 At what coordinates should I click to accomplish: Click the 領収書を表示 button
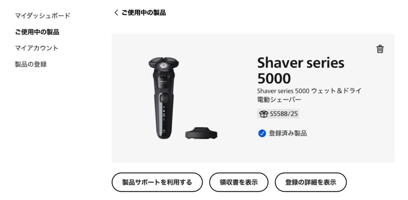point(239,182)
